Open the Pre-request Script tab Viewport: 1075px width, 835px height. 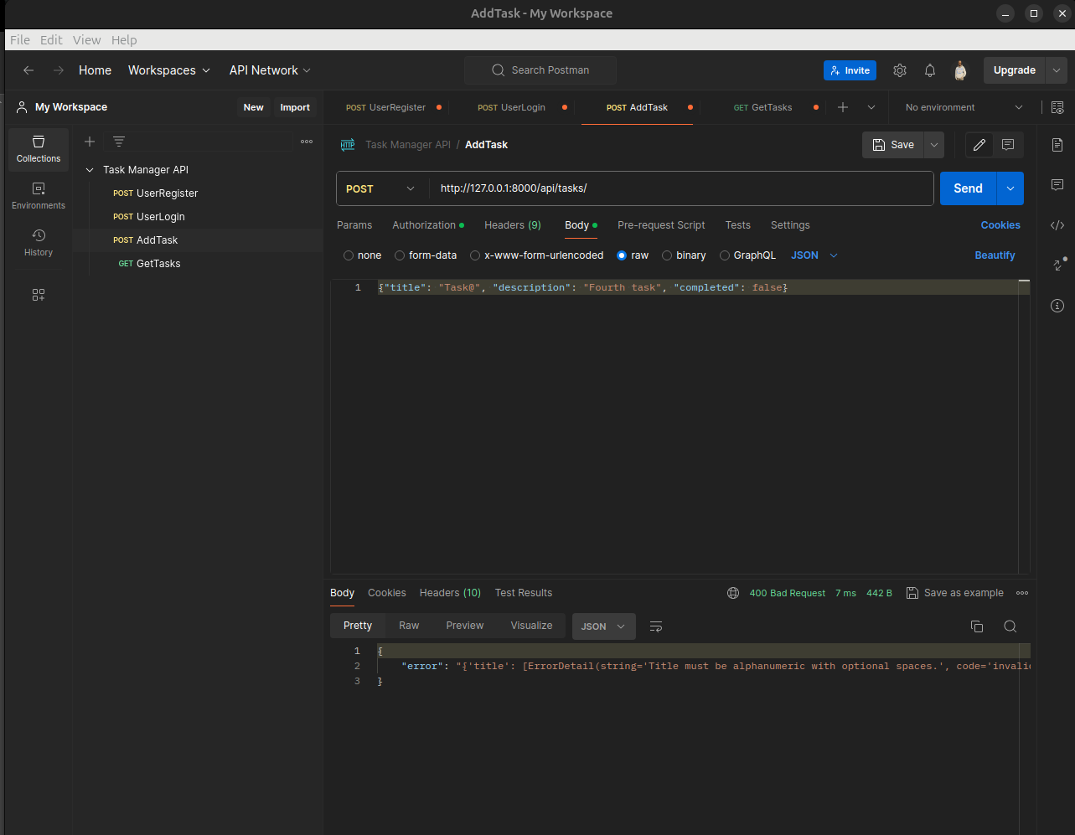coord(661,225)
